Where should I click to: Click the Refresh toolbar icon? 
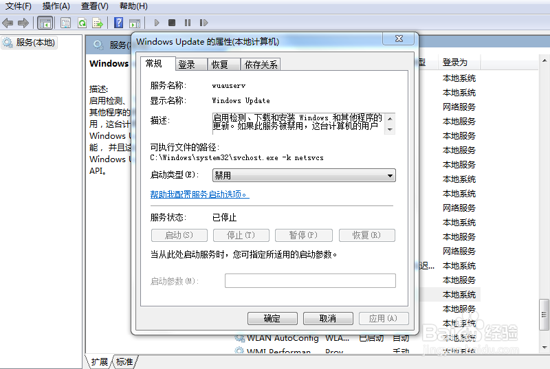[82, 23]
